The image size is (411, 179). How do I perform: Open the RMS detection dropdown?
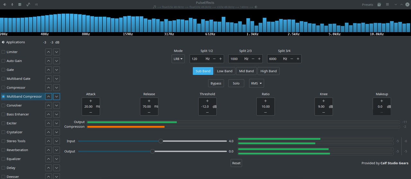[x=256, y=83]
